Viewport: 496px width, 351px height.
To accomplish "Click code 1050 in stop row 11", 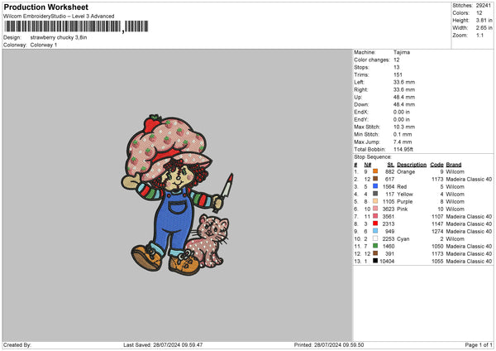I will tap(437, 247).
